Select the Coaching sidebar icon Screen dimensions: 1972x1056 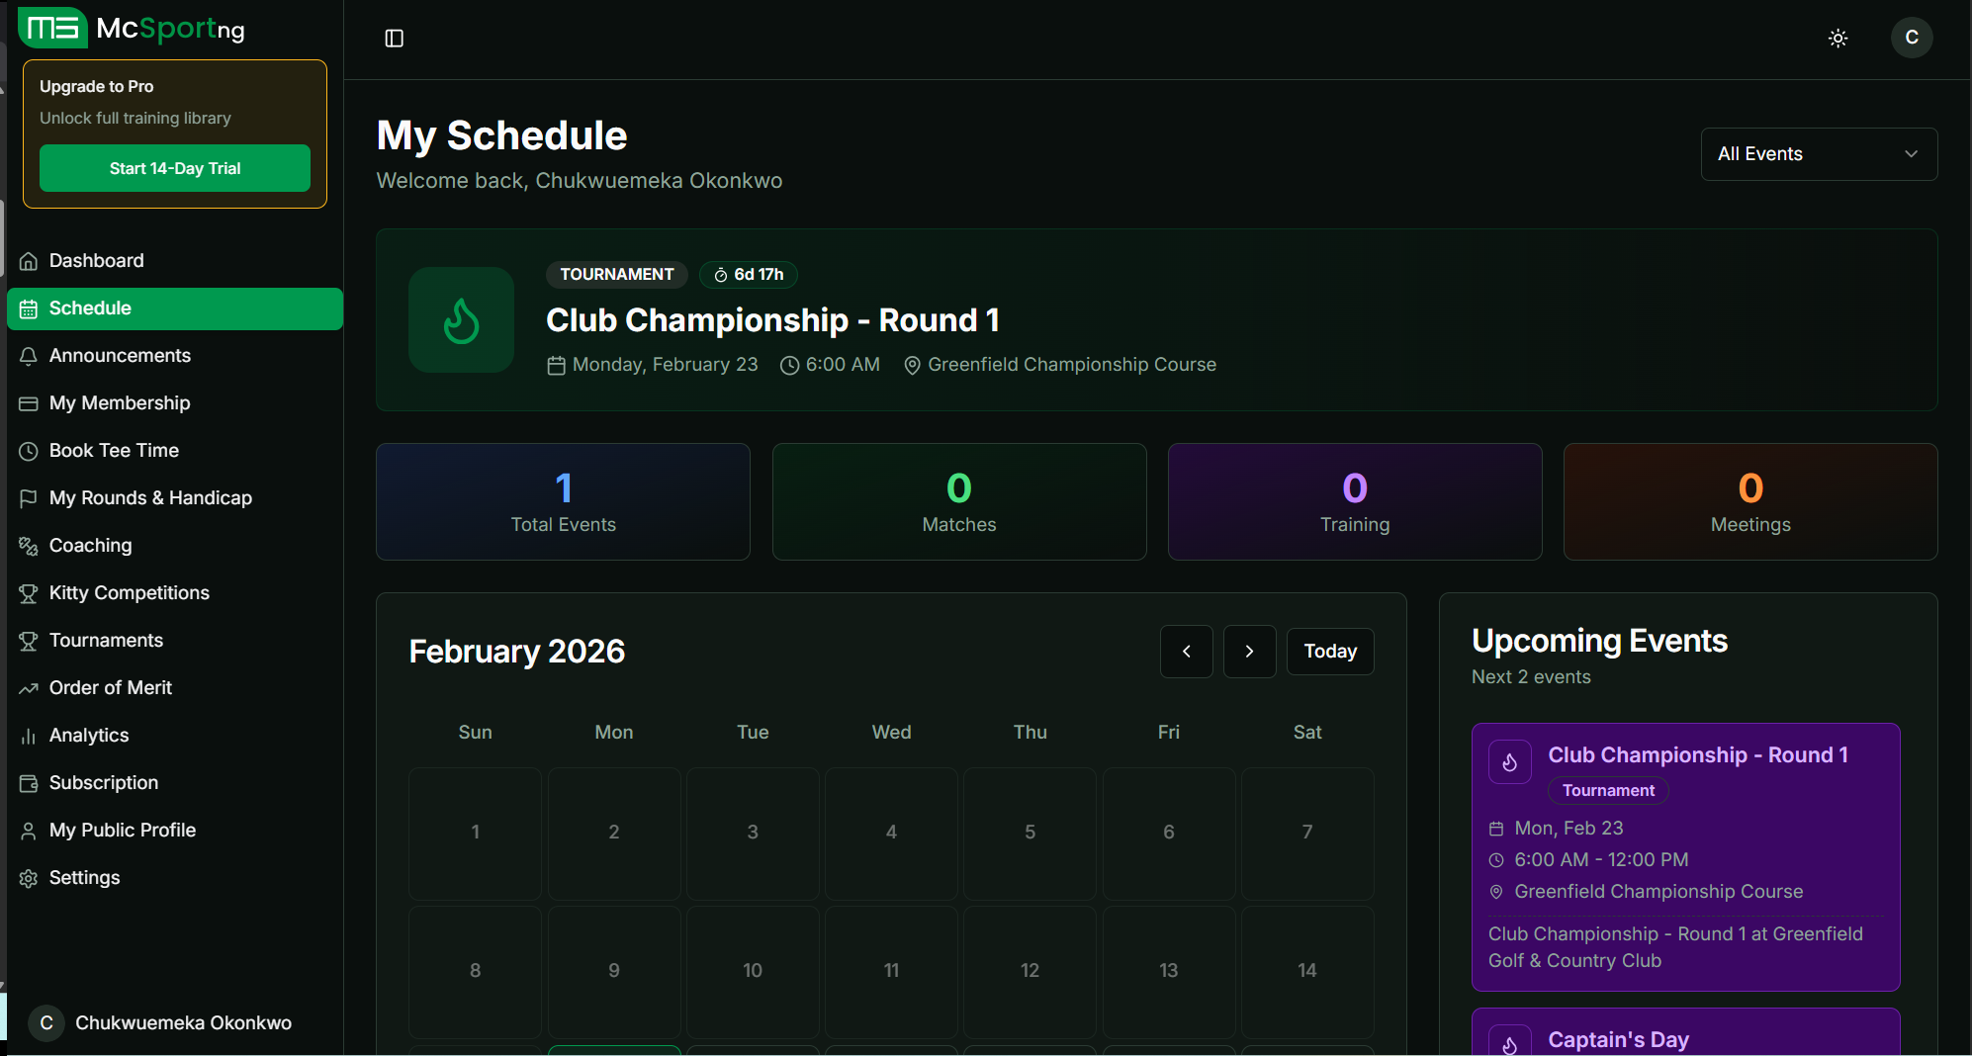coord(30,545)
